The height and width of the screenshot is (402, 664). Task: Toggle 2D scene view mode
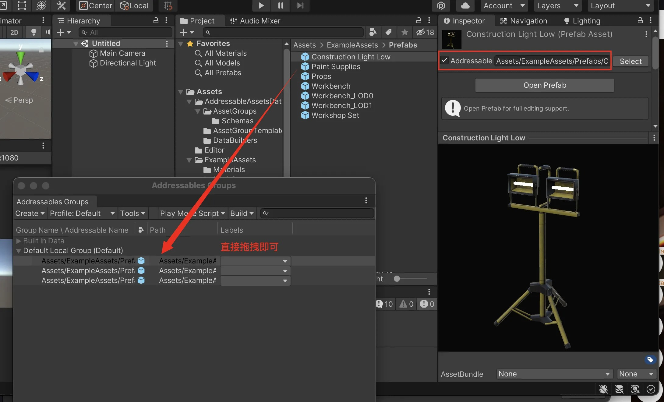[x=14, y=32]
